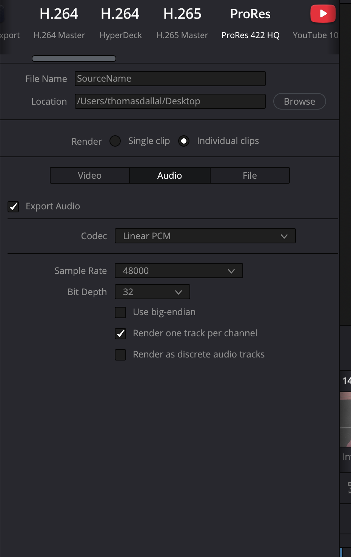Screen dimensions: 351x557
Task: Select Individual clips render option
Action: pos(184,141)
